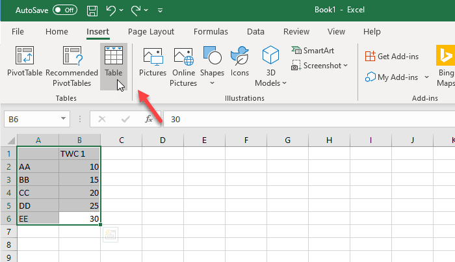
Task: Select cell B1 containing TWC 1
Action: (x=79, y=154)
